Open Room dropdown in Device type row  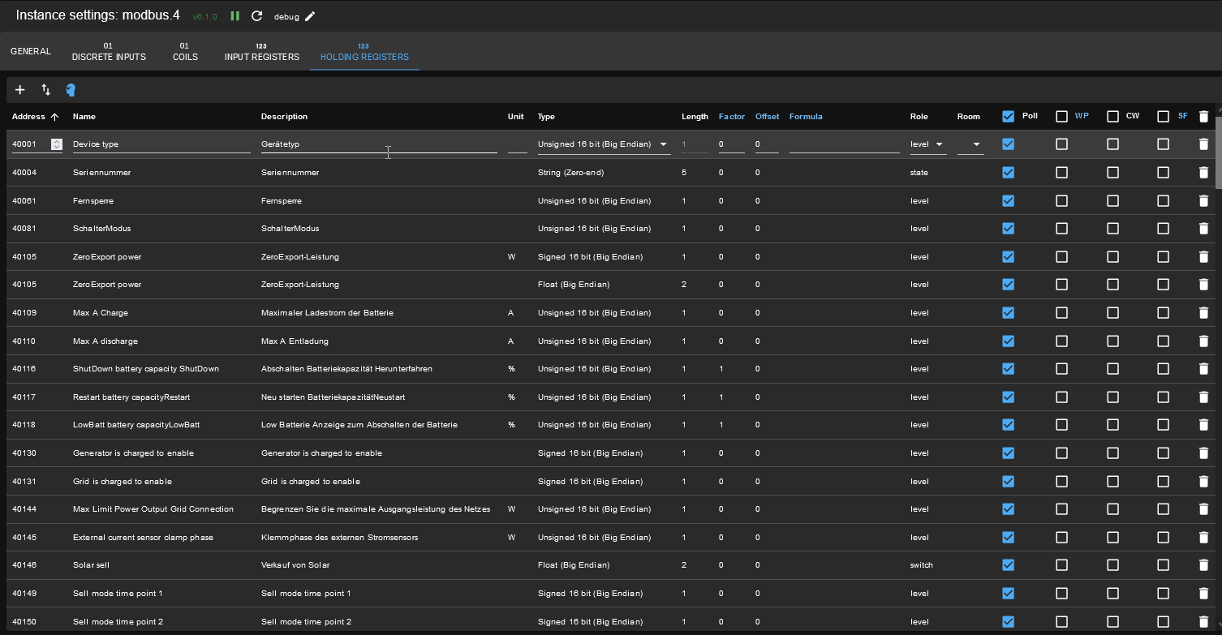pyautogui.click(x=970, y=144)
